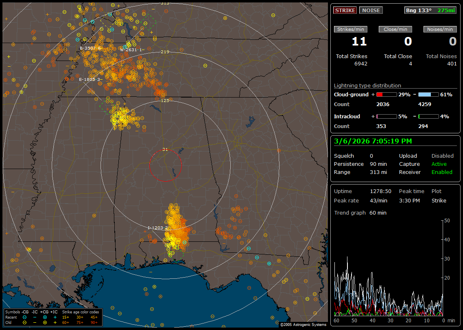The height and width of the screenshot is (330, 463).
Task: Click the positive cloud-ground red percentage bar
Action: [x=386, y=94]
